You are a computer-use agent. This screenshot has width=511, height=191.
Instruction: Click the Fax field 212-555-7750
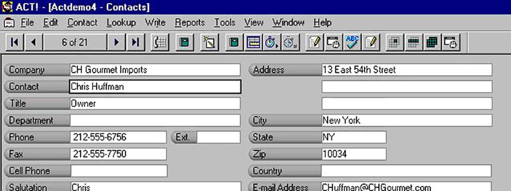119,154
